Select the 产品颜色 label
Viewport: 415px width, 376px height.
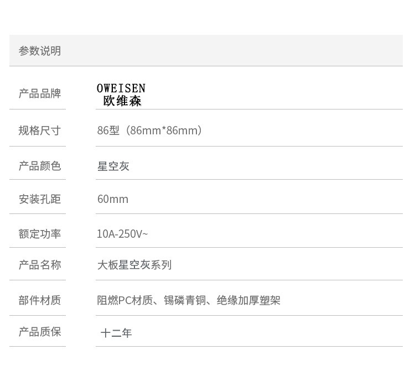pos(40,166)
